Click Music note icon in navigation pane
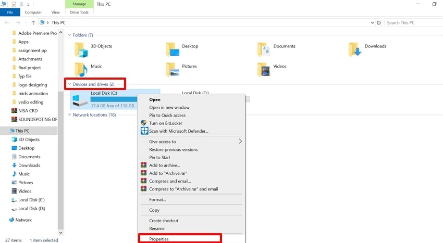Viewport: 443px width, 243px height. coord(14,174)
